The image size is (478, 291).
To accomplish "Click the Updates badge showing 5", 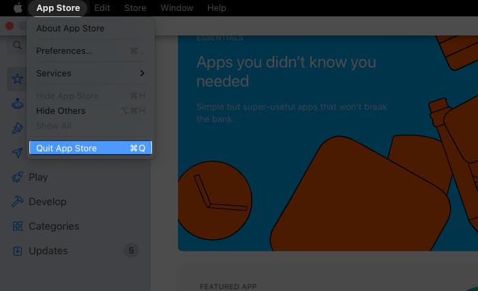I will 131,251.
